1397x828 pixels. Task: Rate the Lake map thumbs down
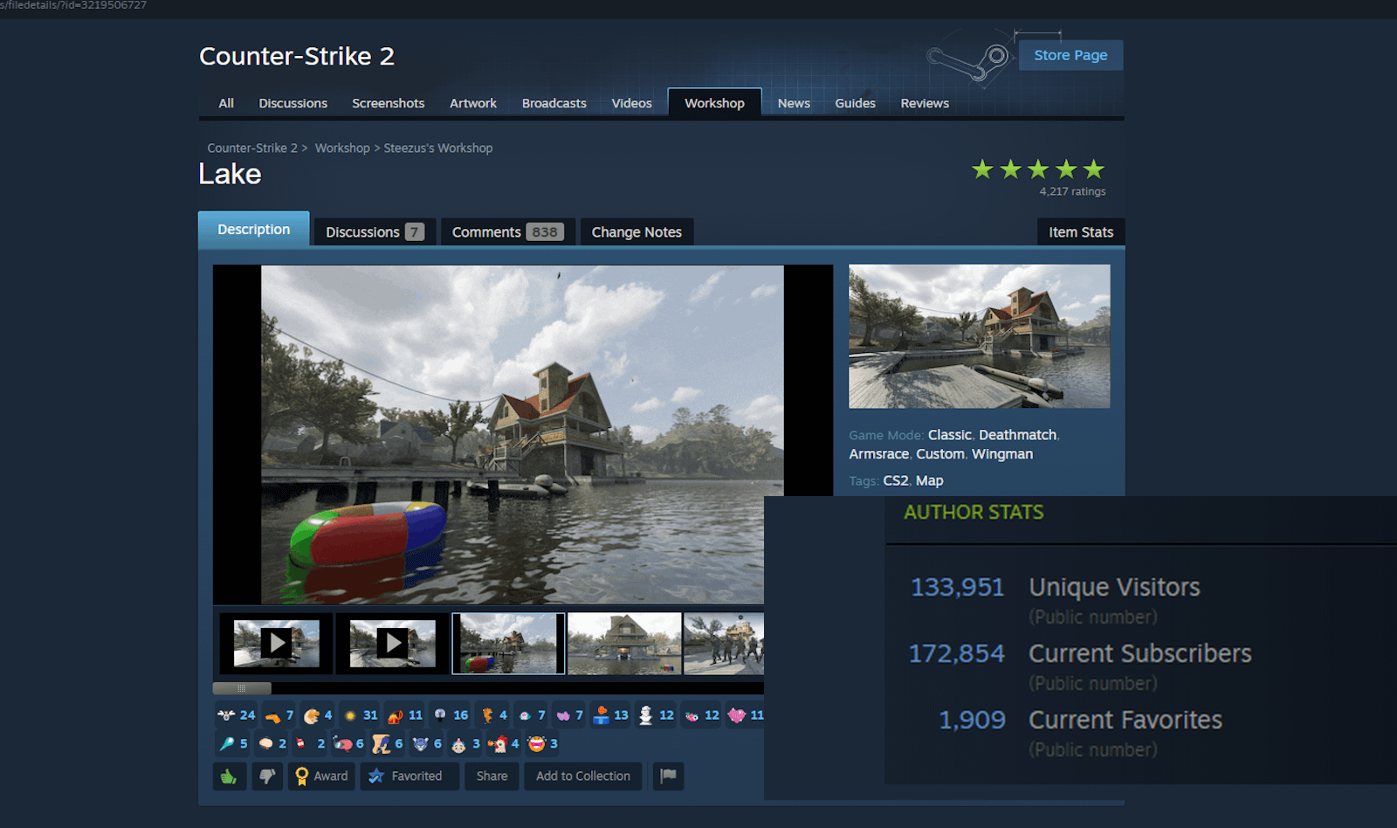tap(267, 776)
